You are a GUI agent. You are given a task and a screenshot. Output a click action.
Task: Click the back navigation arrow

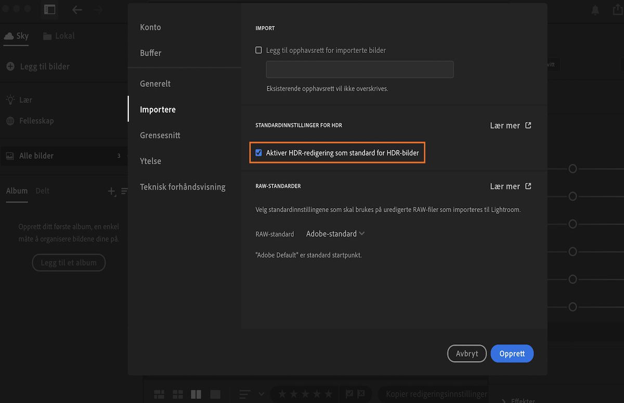pyautogui.click(x=77, y=9)
